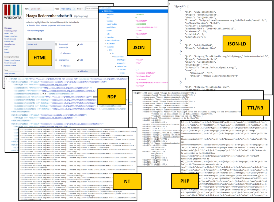274x202 pixels.
Task: Click the Nearby sidebar link
Action: click(x=7, y=47)
